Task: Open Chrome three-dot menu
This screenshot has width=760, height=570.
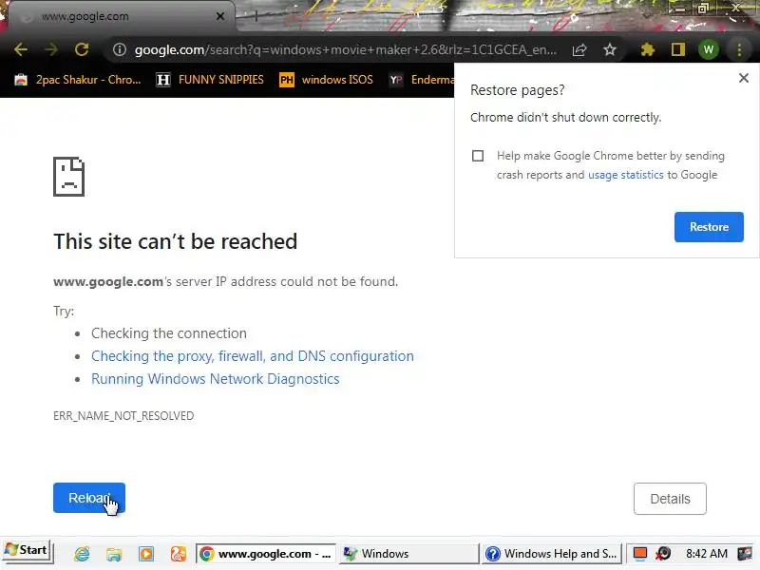Action: point(739,49)
